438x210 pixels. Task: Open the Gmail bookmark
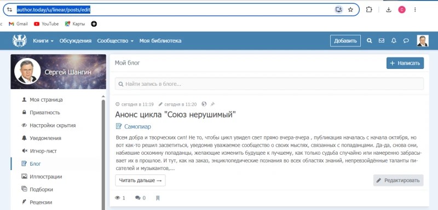18,24
